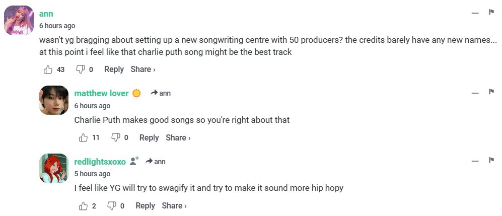Open Share menu under matthew lover's reply
Screen dimensions: 502x216
178,137
